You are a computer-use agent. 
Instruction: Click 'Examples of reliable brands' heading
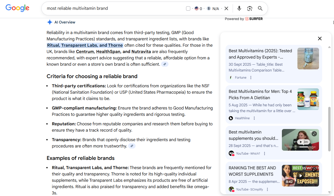(x=81, y=158)
